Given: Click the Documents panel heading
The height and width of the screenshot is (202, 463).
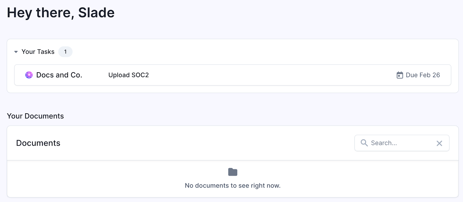Looking at the screenshot, I should point(38,143).
